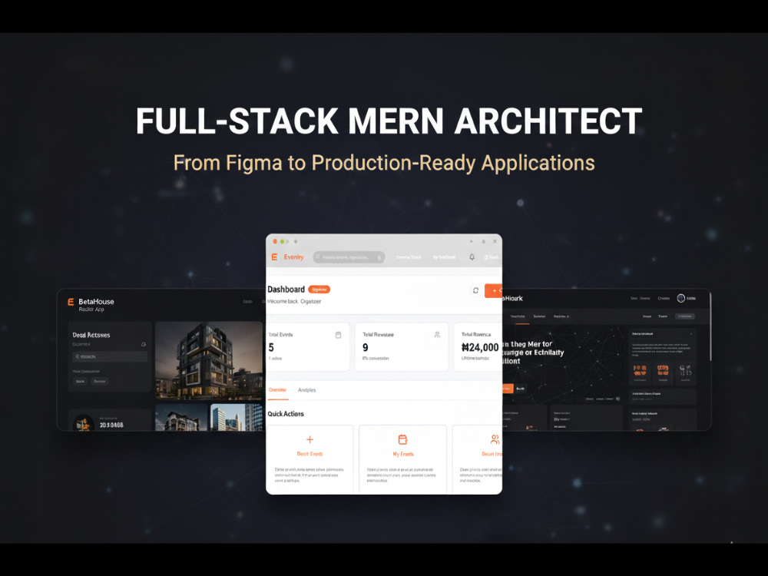Image resolution: width=768 pixels, height=576 pixels.
Task: Focus the BetaHouse search input
Action: (x=110, y=356)
